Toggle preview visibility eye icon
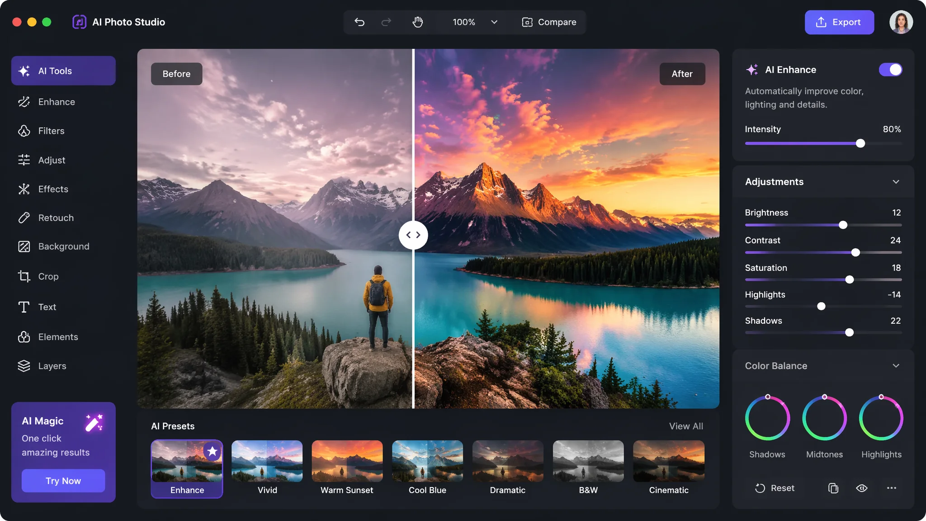The image size is (926, 521). 862,488
